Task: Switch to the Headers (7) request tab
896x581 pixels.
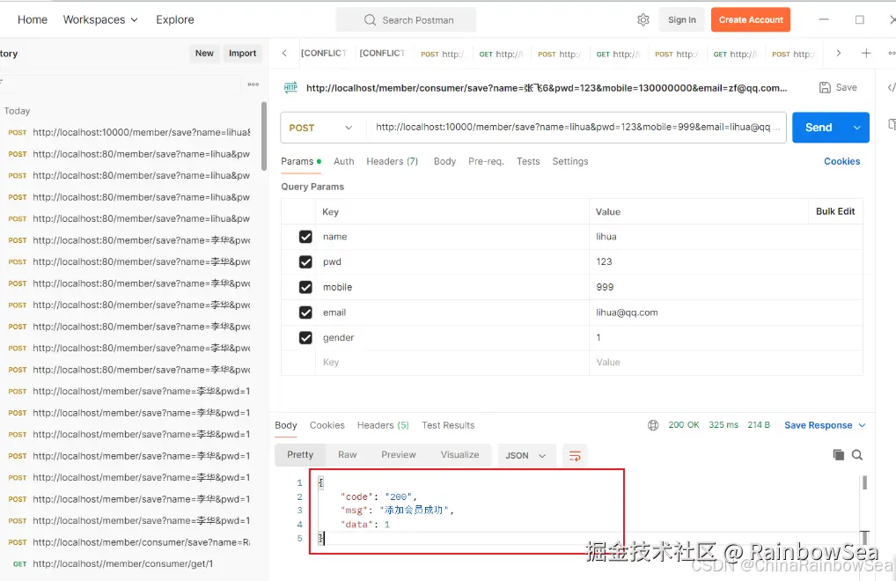Action: [392, 161]
